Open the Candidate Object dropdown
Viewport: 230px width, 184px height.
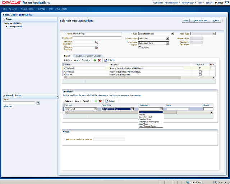click(x=167, y=43)
